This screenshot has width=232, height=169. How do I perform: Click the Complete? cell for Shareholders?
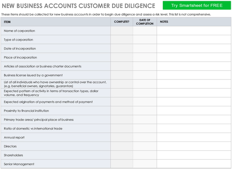click(x=122, y=155)
